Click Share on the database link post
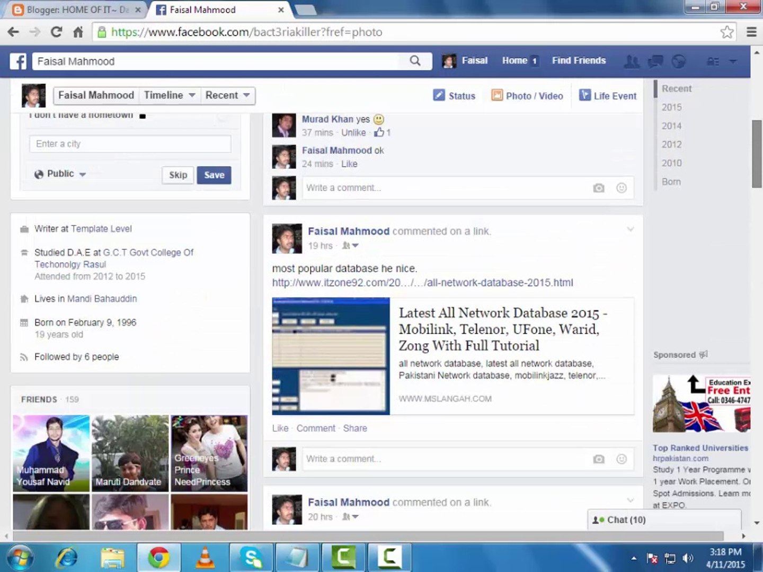Viewport: 763px width, 572px height. [x=354, y=428]
